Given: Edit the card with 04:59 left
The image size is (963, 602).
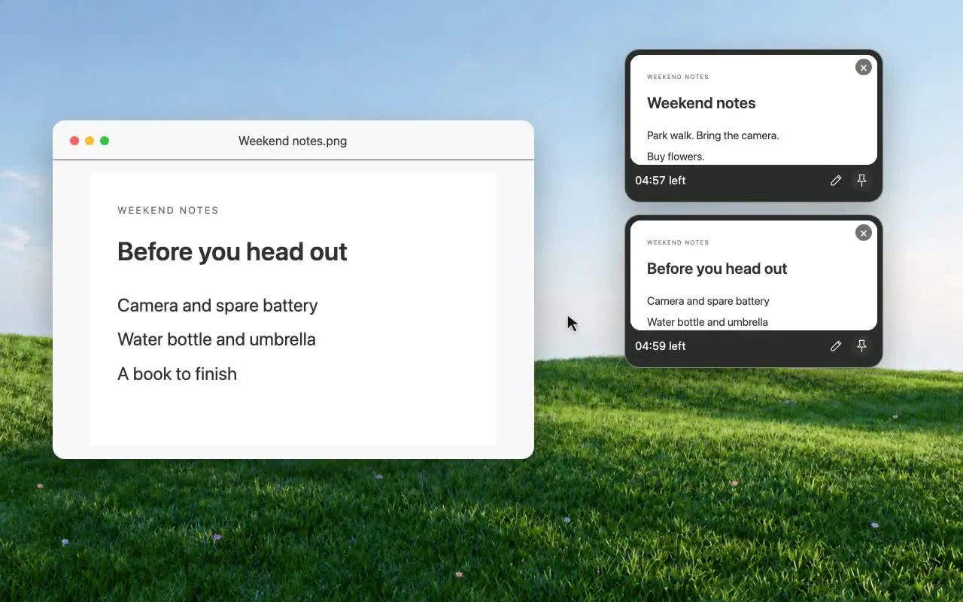Looking at the screenshot, I should (x=836, y=346).
